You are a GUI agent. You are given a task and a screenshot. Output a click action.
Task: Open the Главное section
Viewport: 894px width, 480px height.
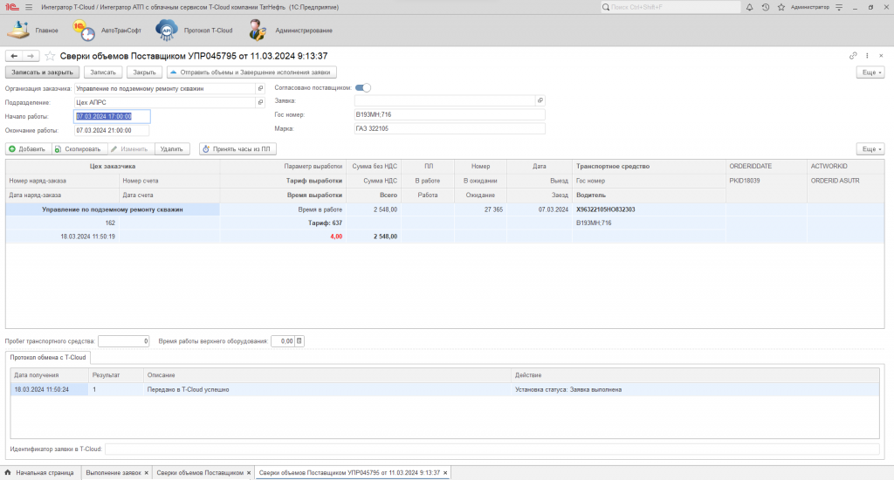tap(33, 31)
